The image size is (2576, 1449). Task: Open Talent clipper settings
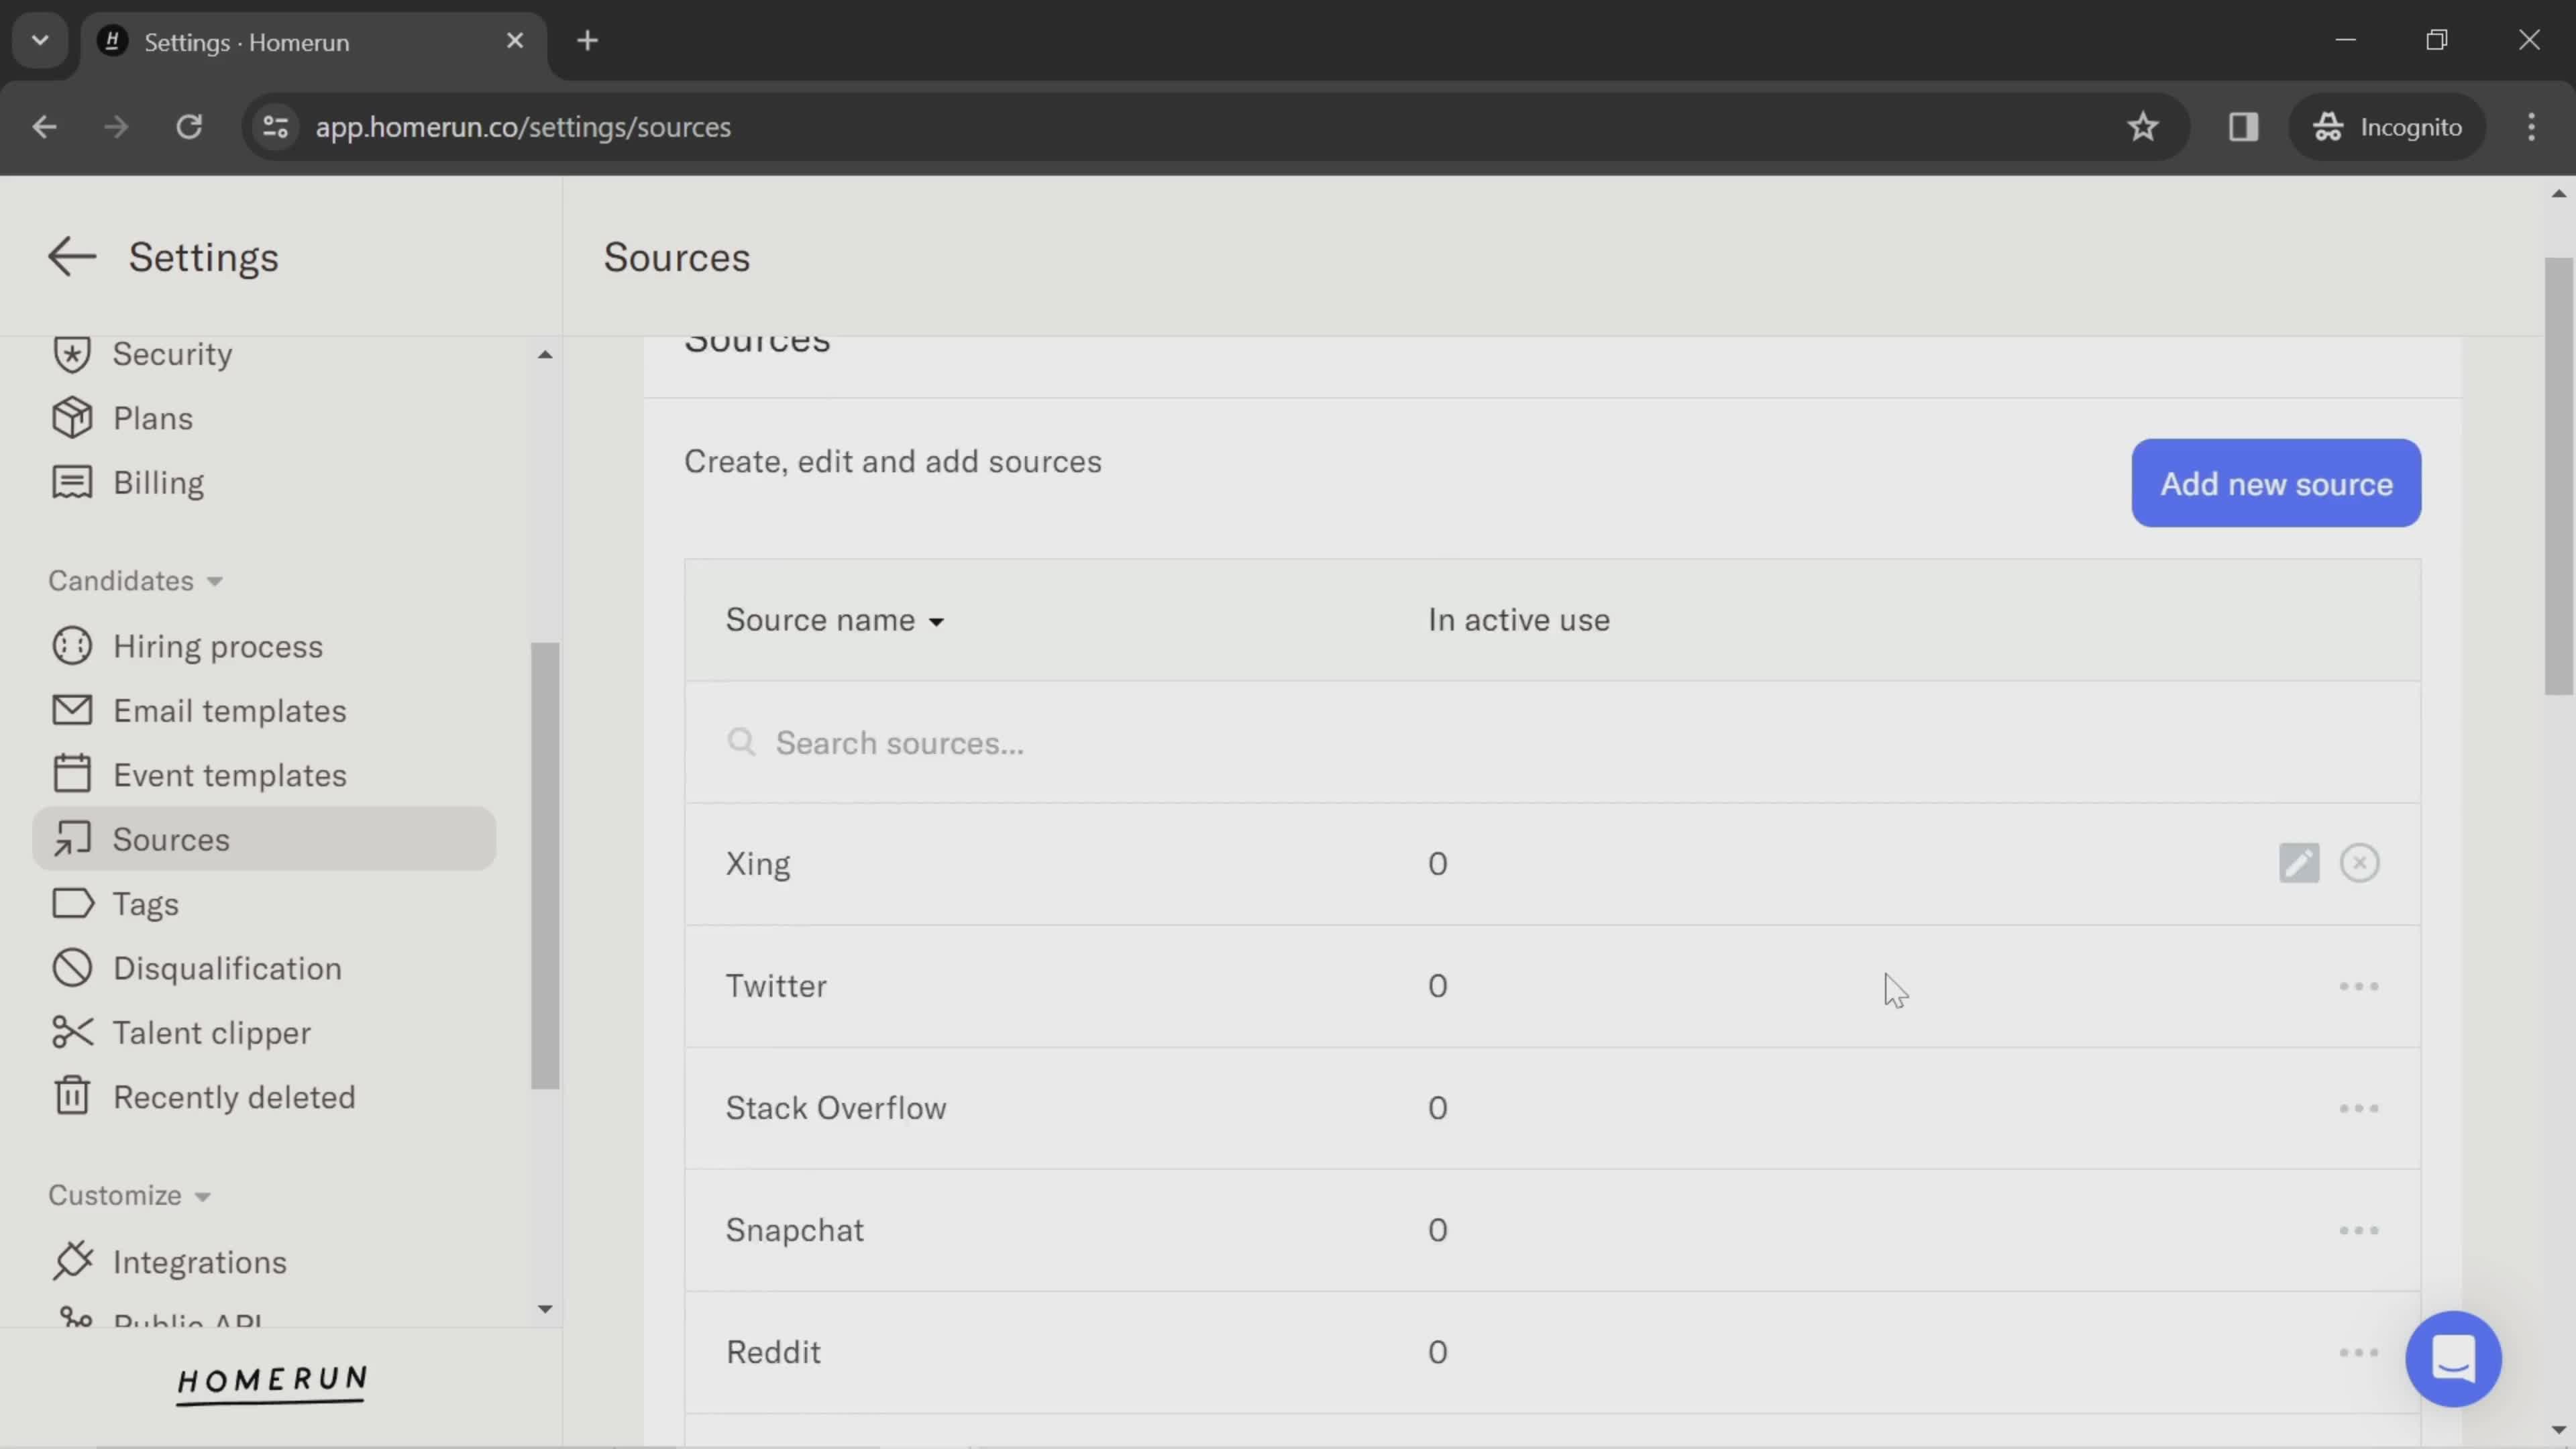[x=212, y=1033]
